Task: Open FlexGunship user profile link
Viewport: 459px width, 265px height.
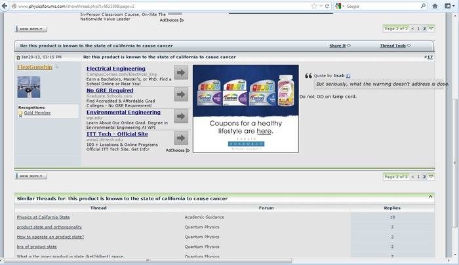Action: pyautogui.click(x=35, y=67)
